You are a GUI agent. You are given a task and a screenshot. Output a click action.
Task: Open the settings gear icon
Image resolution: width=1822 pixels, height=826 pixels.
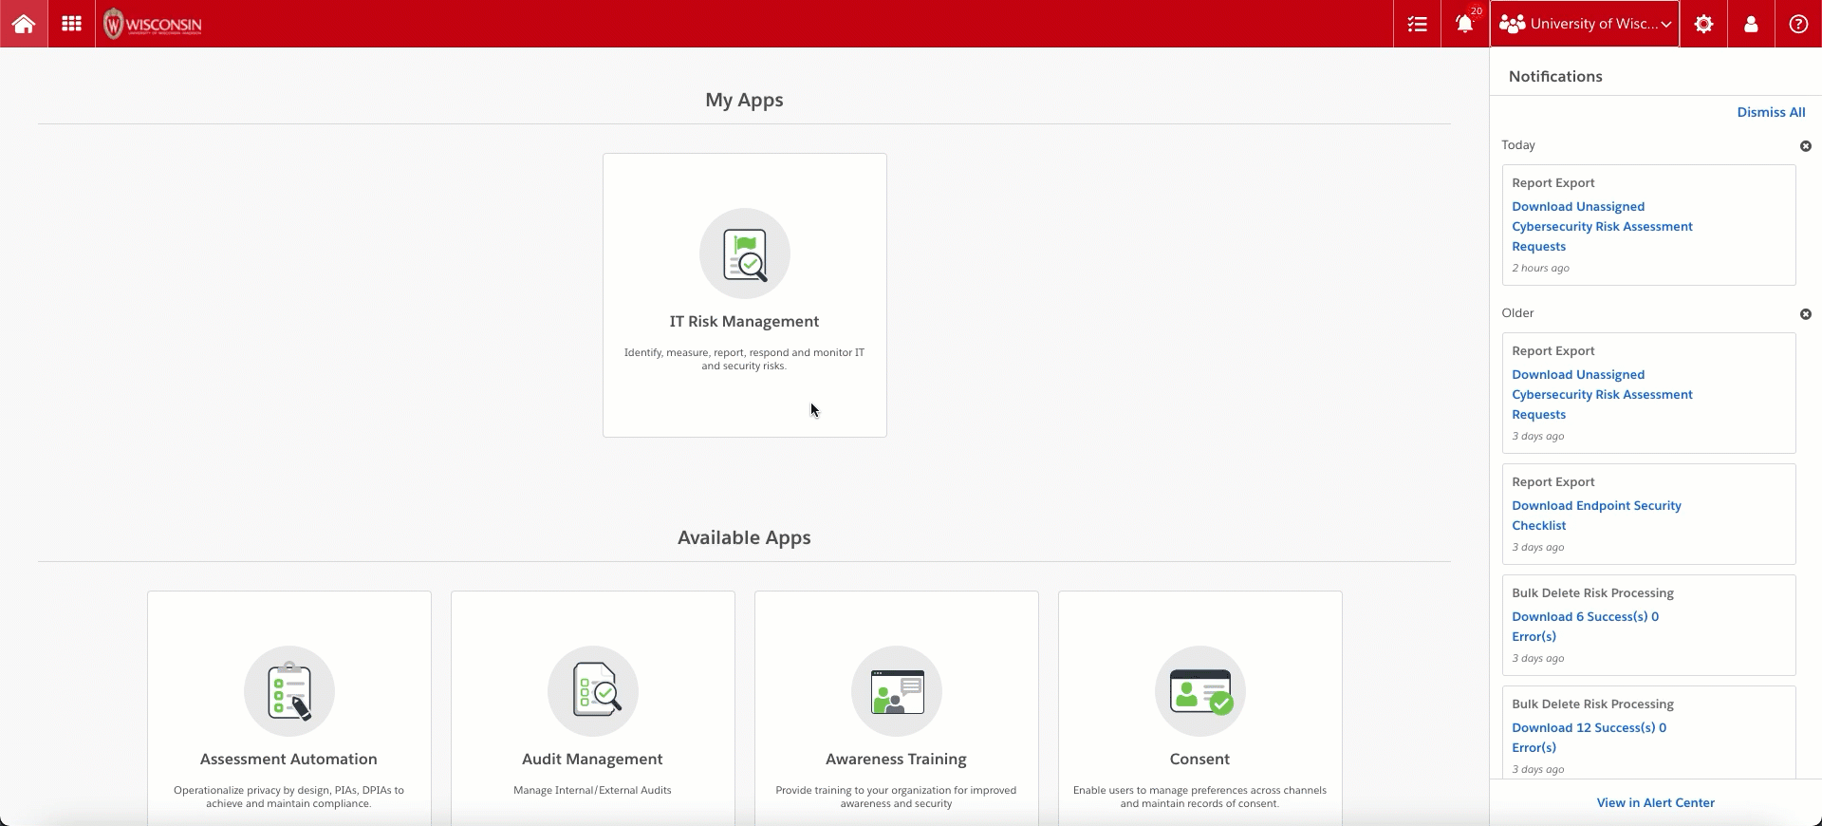click(1703, 24)
